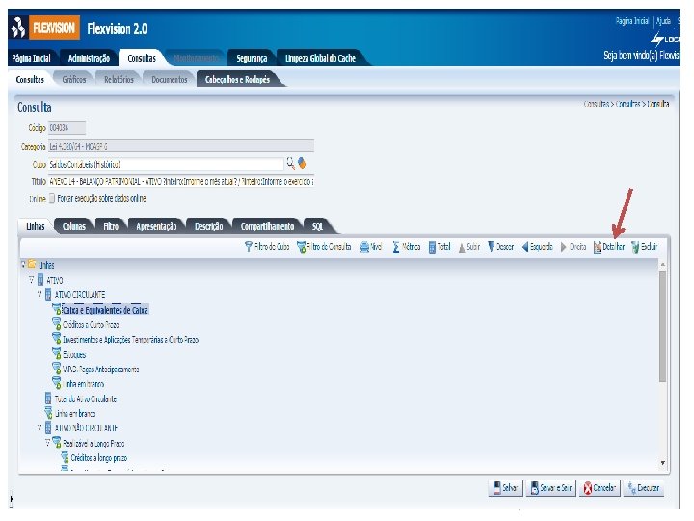This screenshot has width=694, height=521.
Task: Switch to the Filtro tab
Action: (111, 226)
